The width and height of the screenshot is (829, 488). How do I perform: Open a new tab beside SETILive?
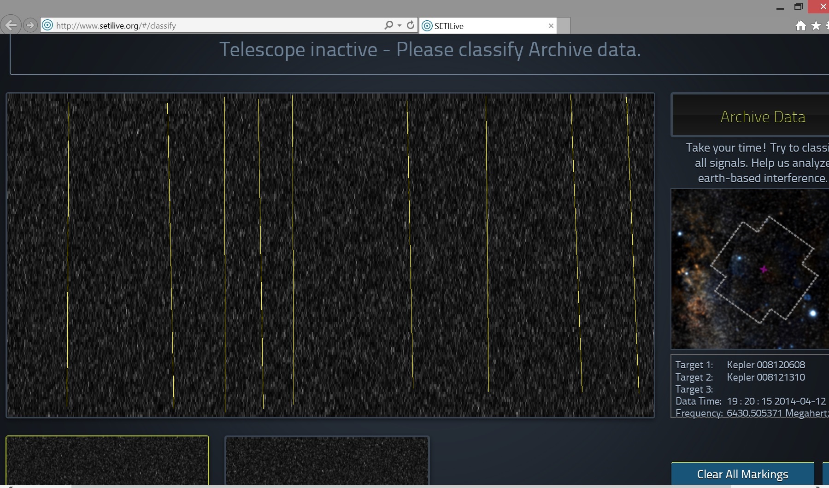(x=564, y=26)
